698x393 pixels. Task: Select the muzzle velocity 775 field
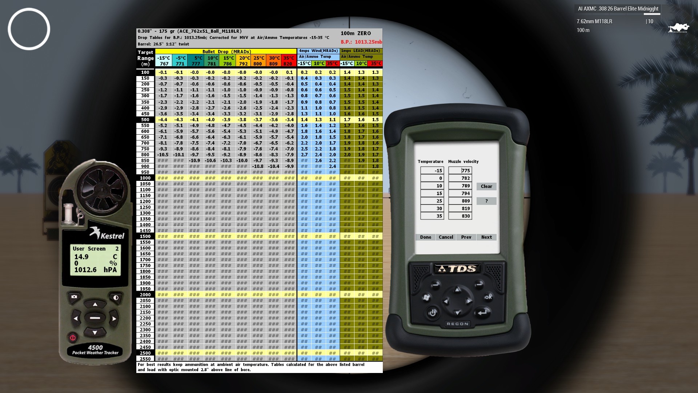tap(460, 171)
